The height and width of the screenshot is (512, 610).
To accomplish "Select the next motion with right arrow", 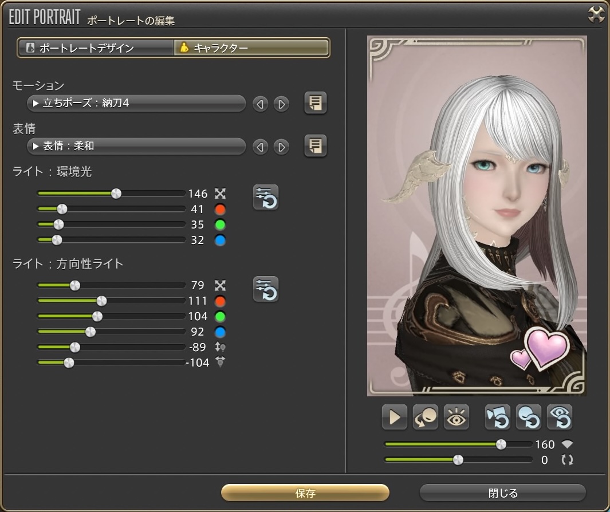I will pyautogui.click(x=281, y=104).
